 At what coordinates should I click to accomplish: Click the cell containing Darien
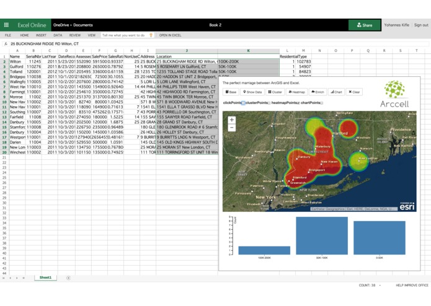click(x=17, y=142)
